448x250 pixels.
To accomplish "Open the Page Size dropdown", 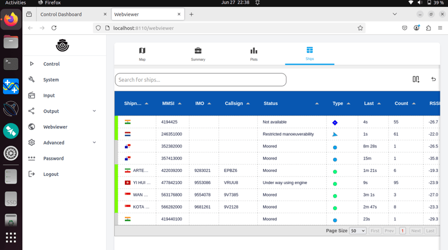I will click(358, 231).
